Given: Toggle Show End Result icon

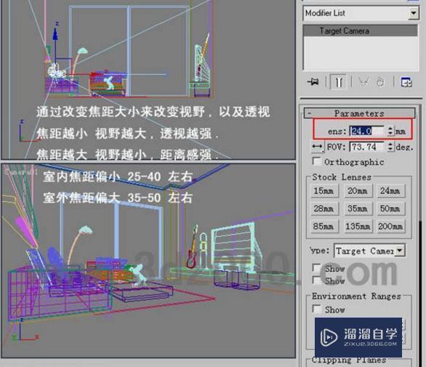Looking at the screenshot, I should coord(338,81).
